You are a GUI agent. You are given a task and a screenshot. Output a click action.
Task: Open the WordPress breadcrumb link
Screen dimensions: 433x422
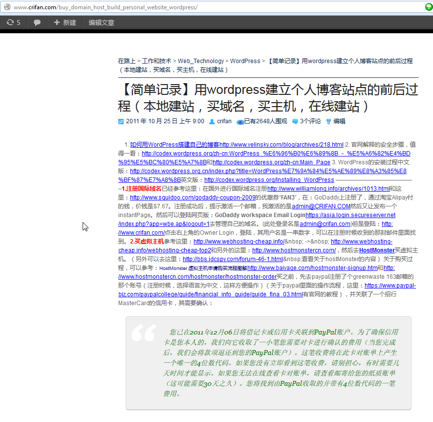point(245,61)
